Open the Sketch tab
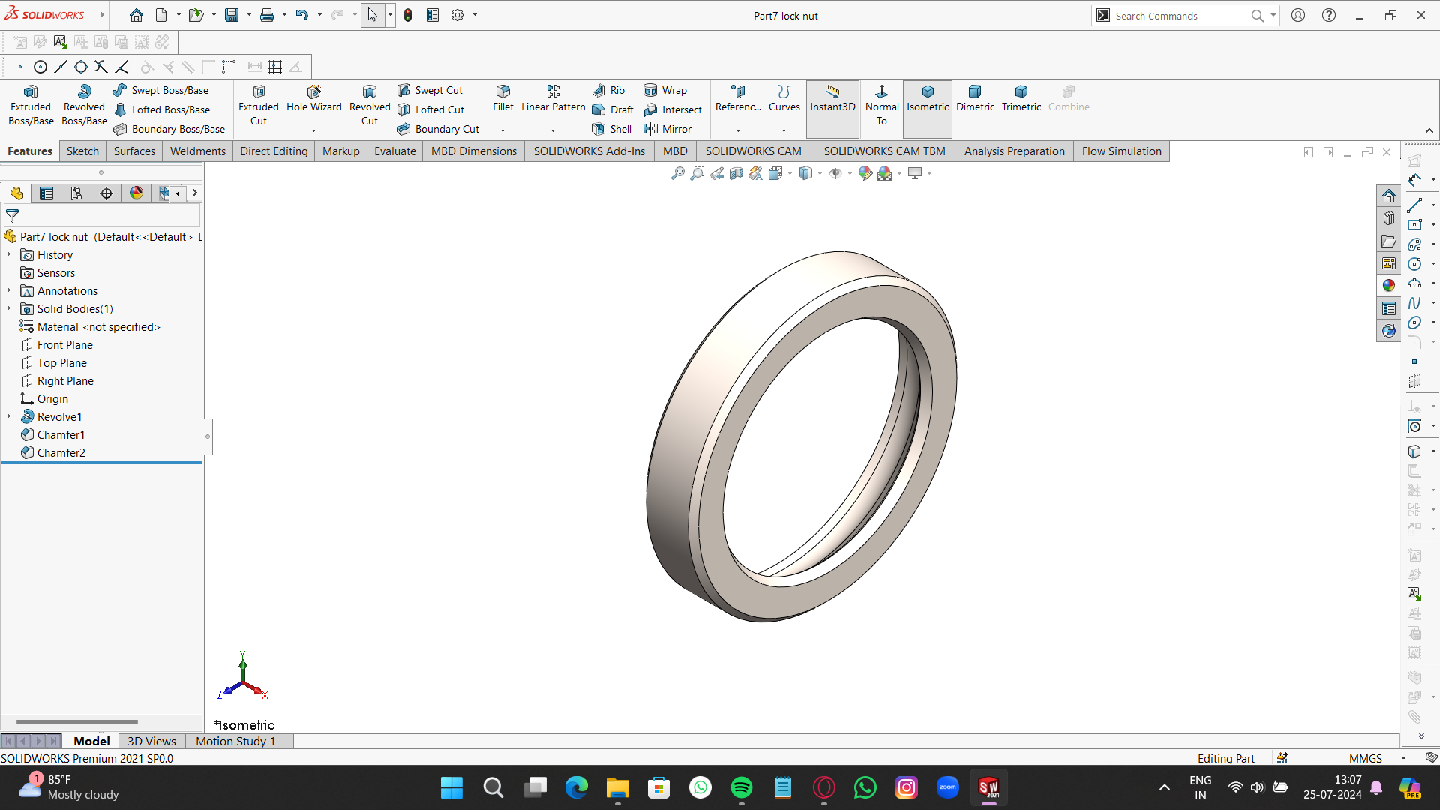This screenshot has height=810, width=1440. pyautogui.click(x=82, y=151)
